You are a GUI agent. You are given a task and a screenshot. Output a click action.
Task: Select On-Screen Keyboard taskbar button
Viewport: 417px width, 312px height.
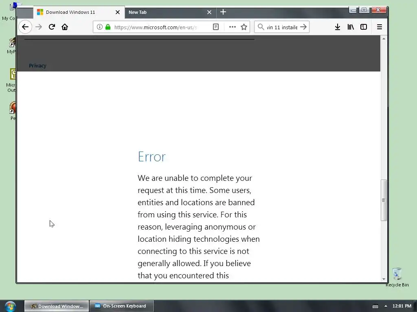coord(121,306)
